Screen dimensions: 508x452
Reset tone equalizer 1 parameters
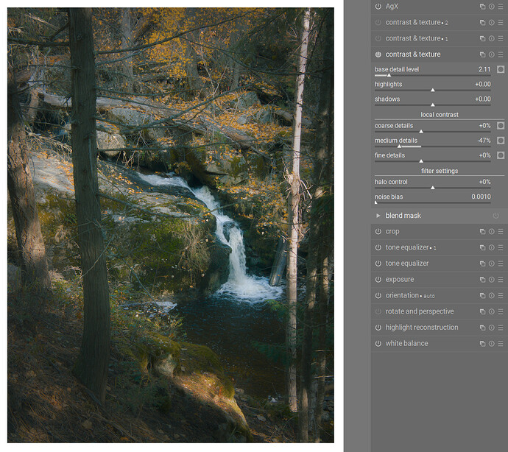click(492, 247)
